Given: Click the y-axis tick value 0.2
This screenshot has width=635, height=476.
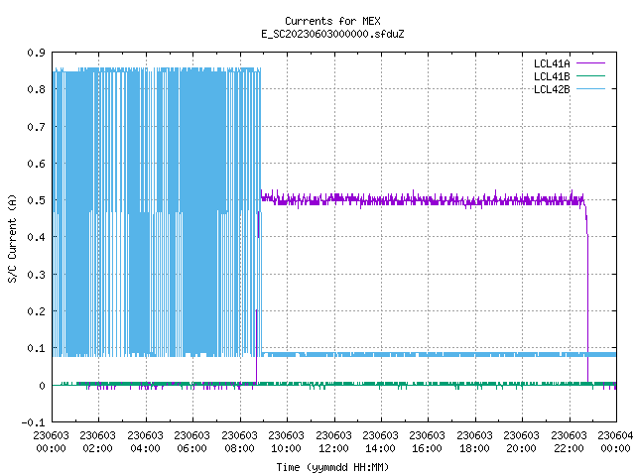Looking at the screenshot, I should (x=36, y=311).
